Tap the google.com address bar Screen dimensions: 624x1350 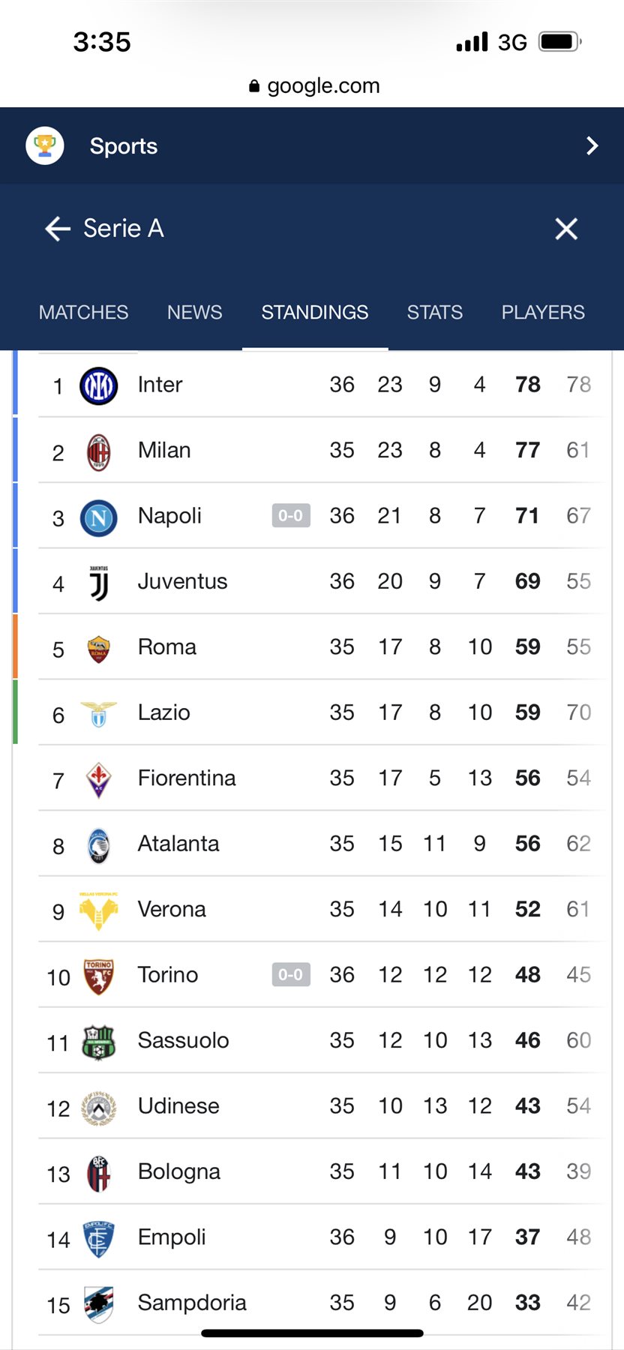tap(313, 85)
